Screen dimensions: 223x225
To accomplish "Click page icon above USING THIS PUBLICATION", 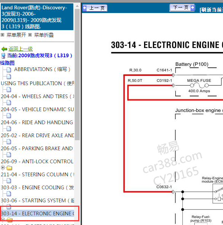I will [9, 77].
